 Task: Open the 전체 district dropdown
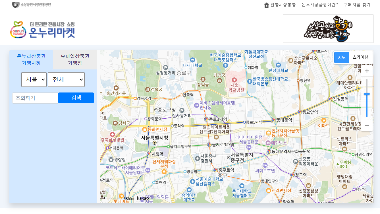[66, 79]
